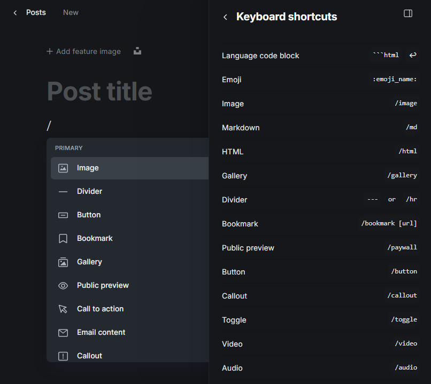The height and width of the screenshot is (384, 431).
Task: Click the Toggle shortcut row
Action: (x=319, y=320)
